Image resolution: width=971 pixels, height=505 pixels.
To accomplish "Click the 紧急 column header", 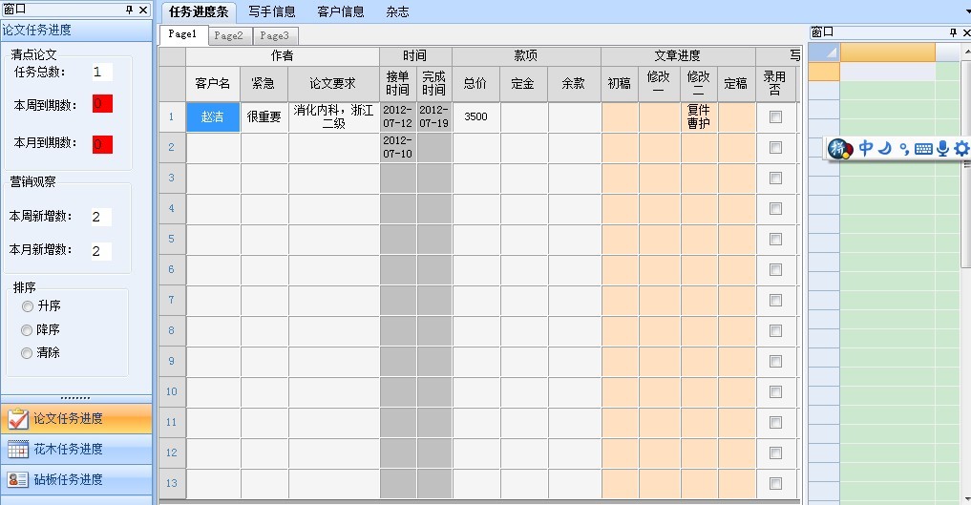I will point(264,84).
